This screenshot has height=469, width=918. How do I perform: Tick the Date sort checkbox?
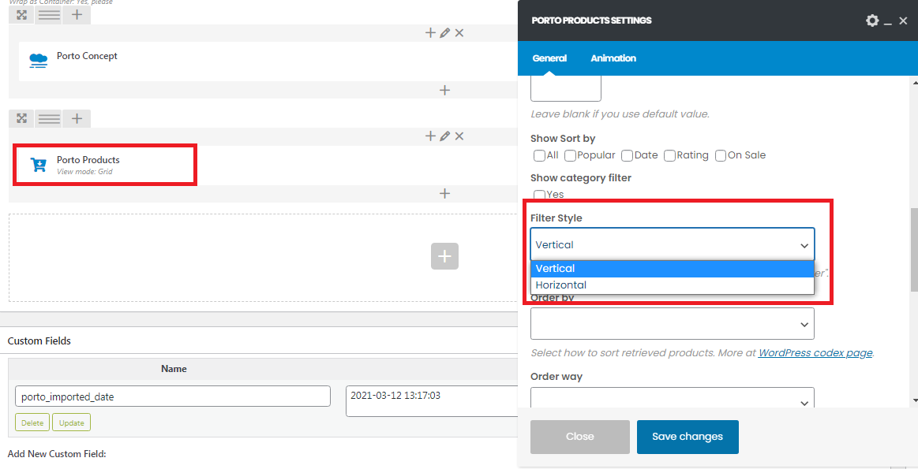(627, 155)
